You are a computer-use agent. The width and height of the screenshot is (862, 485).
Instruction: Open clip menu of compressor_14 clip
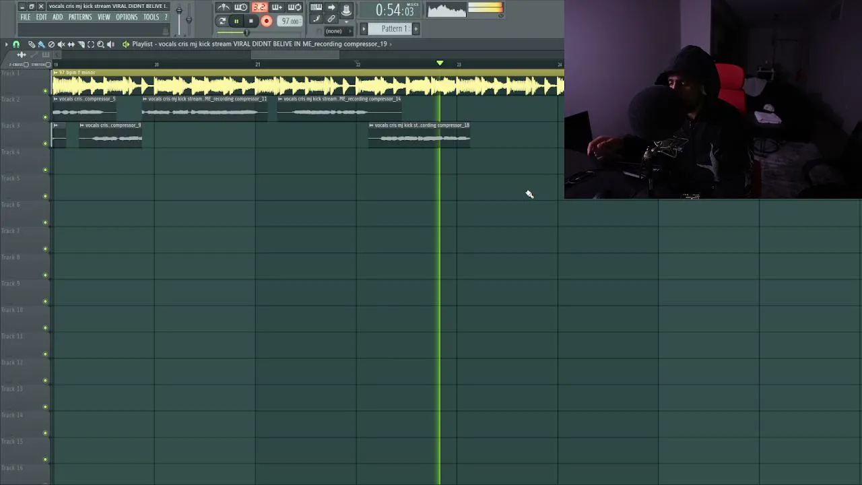pos(280,99)
